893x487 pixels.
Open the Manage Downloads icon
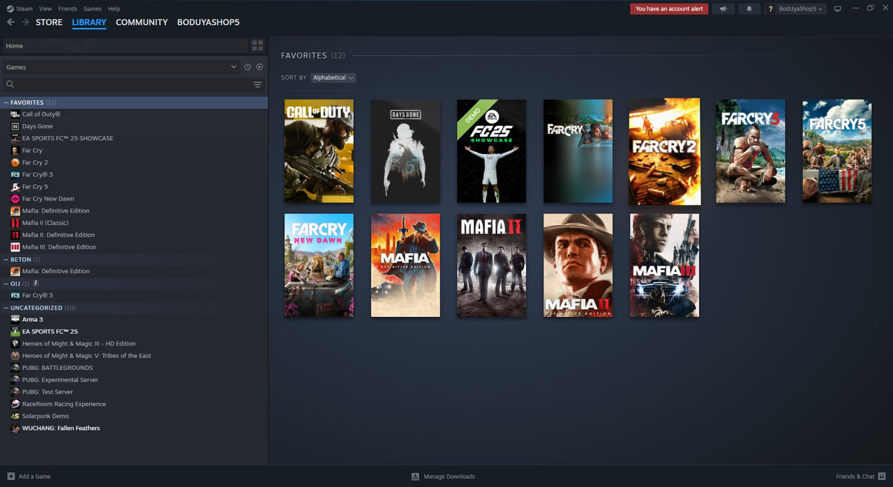(x=415, y=477)
